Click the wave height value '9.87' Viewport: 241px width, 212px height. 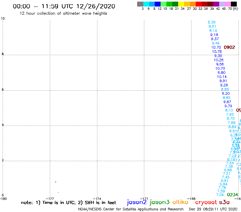pyautogui.click(x=227, y=102)
